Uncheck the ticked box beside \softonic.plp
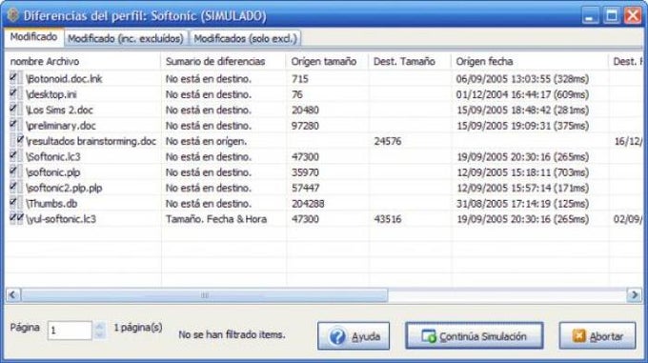This screenshot has width=648, height=363. pos(12,171)
